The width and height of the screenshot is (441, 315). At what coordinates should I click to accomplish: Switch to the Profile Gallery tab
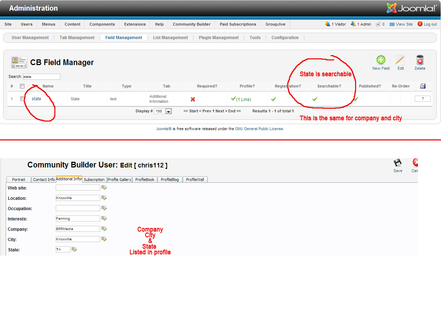coord(119,180)
